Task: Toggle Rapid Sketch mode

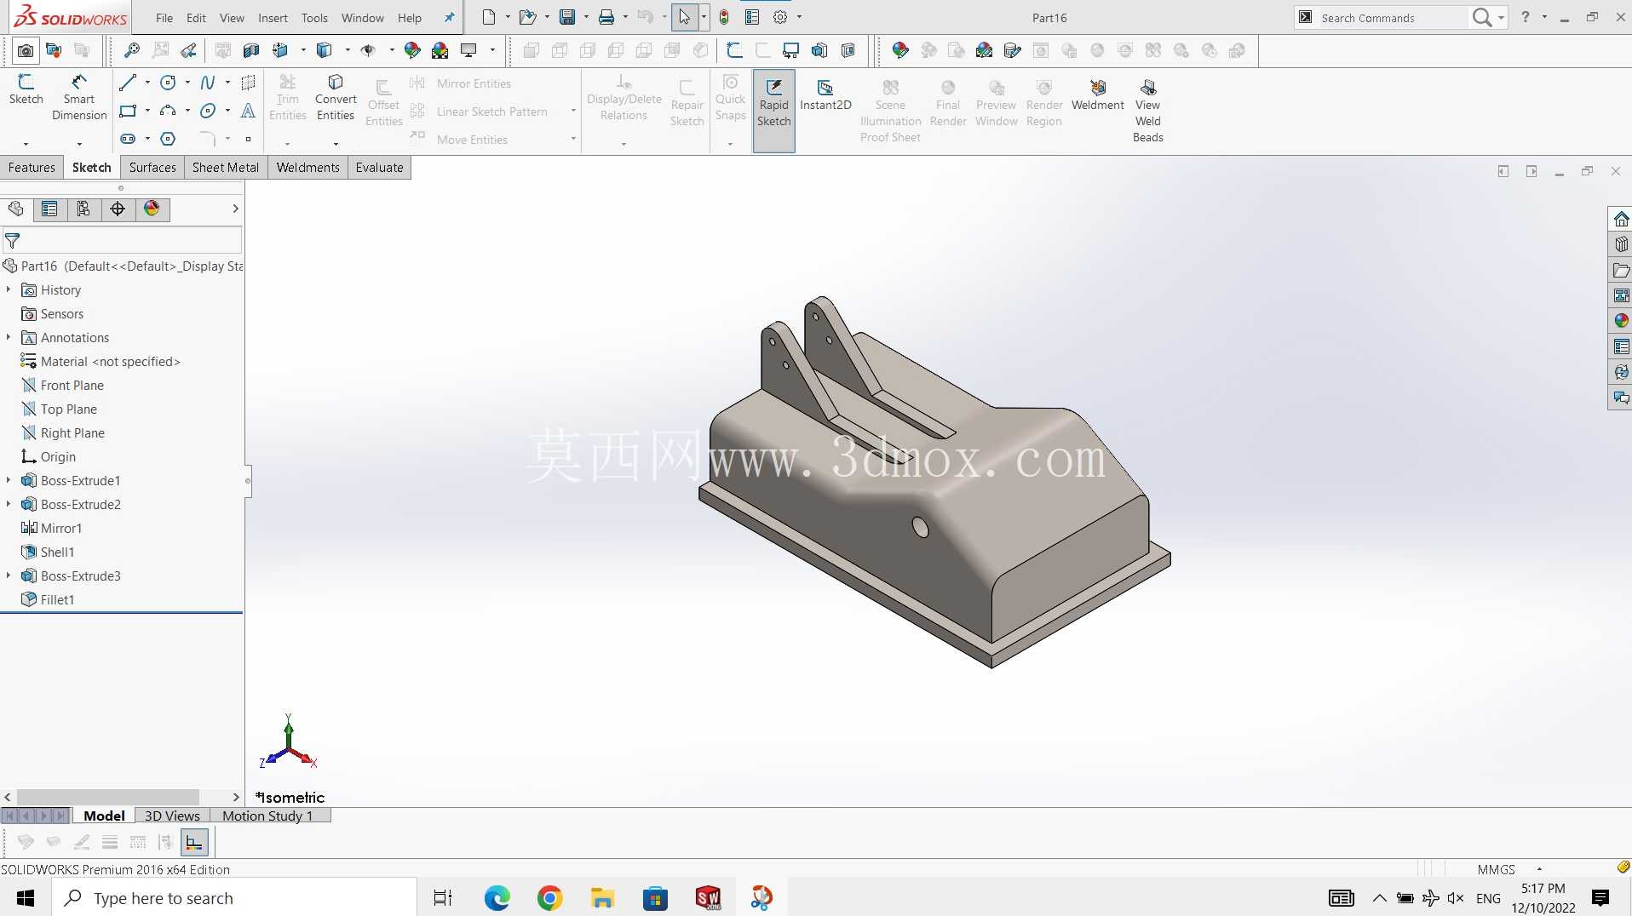Action: click(773, 111)
